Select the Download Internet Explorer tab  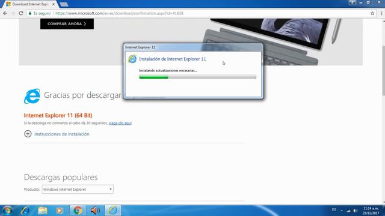30,4
